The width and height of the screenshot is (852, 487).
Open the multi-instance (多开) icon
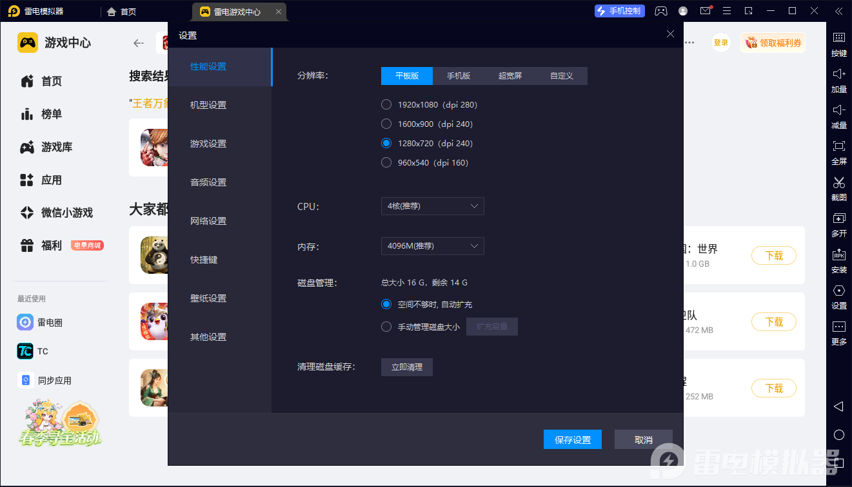(838, 219)
